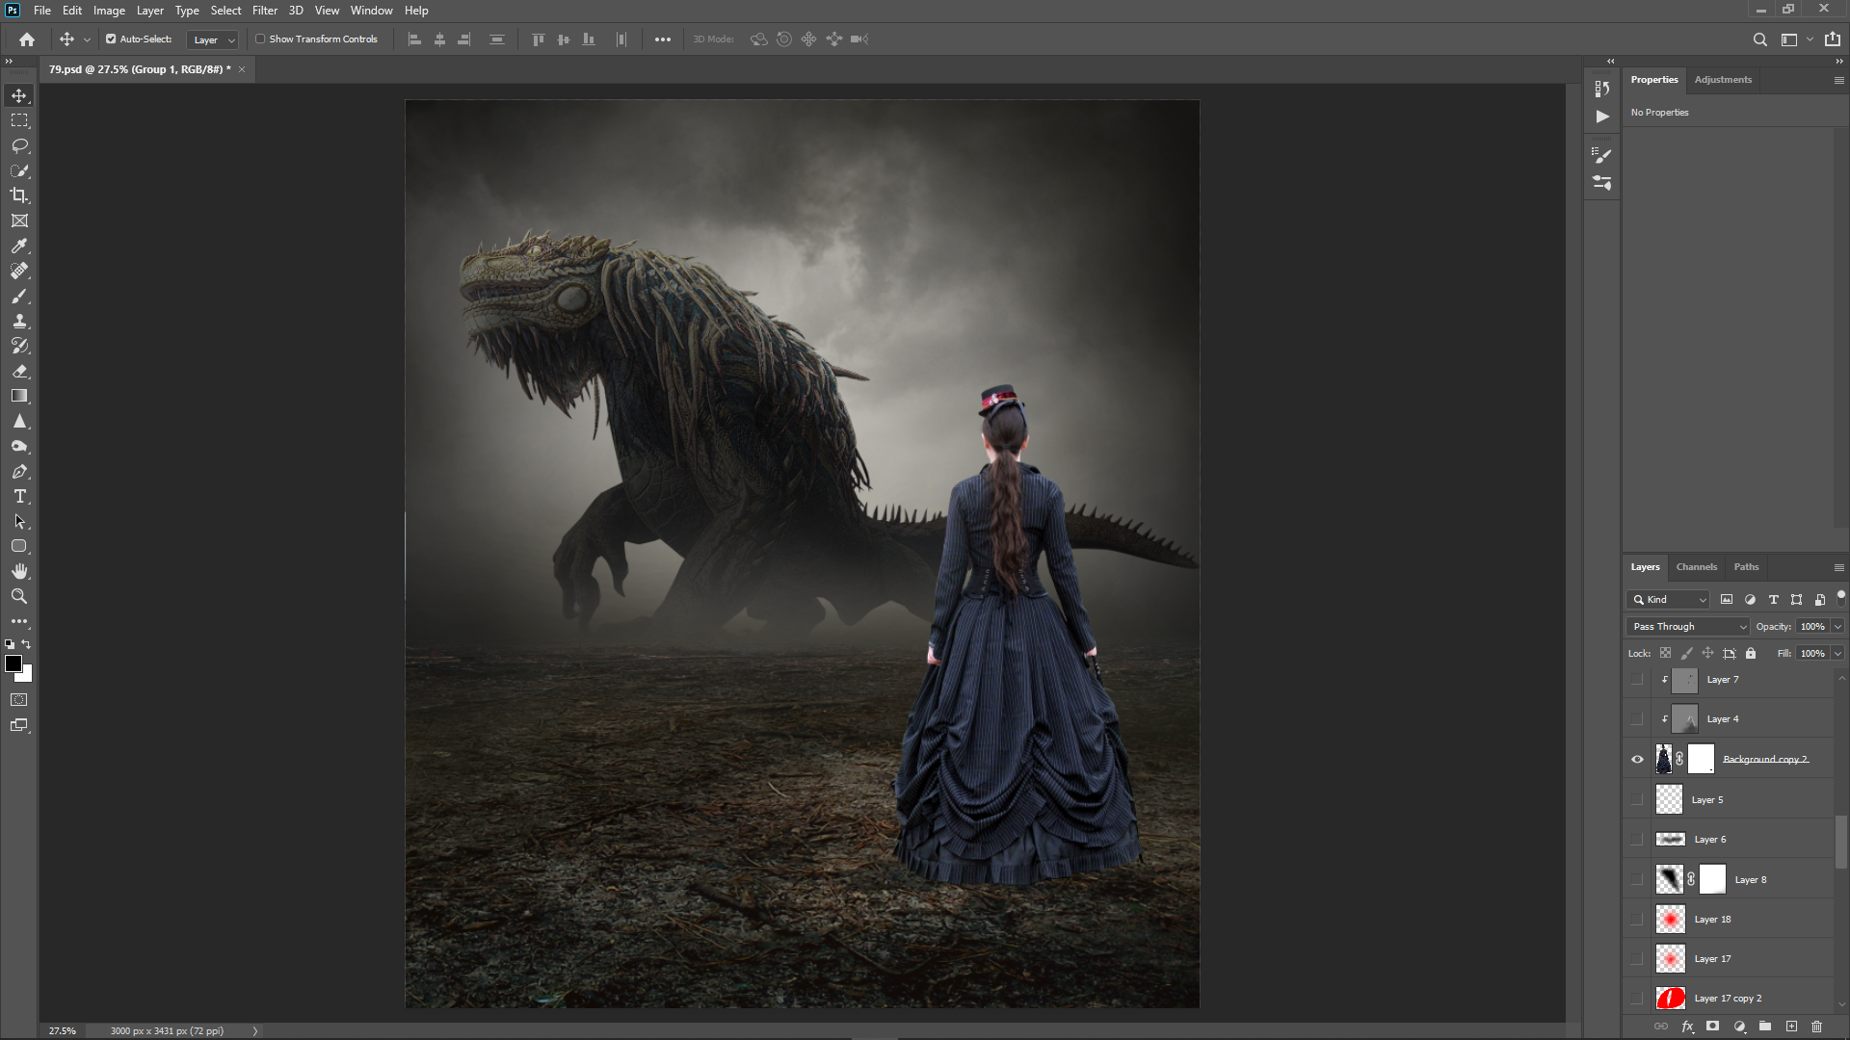
Task: Switch to the Paths tab
Action: pos(1746,567)
